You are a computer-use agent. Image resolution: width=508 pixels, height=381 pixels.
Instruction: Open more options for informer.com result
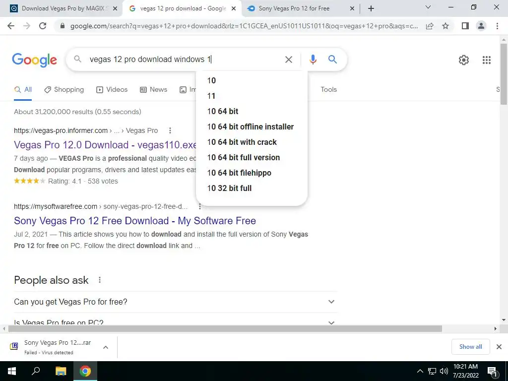pyautogui.click(x=170, y=130)
